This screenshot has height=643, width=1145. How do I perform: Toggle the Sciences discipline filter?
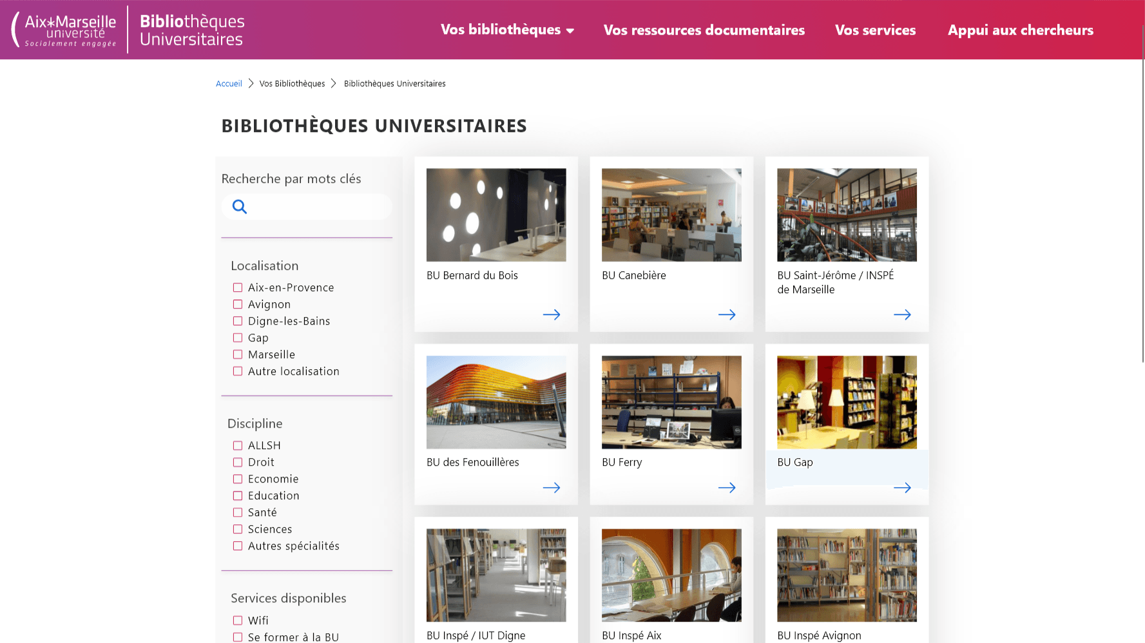coord(238,529)
